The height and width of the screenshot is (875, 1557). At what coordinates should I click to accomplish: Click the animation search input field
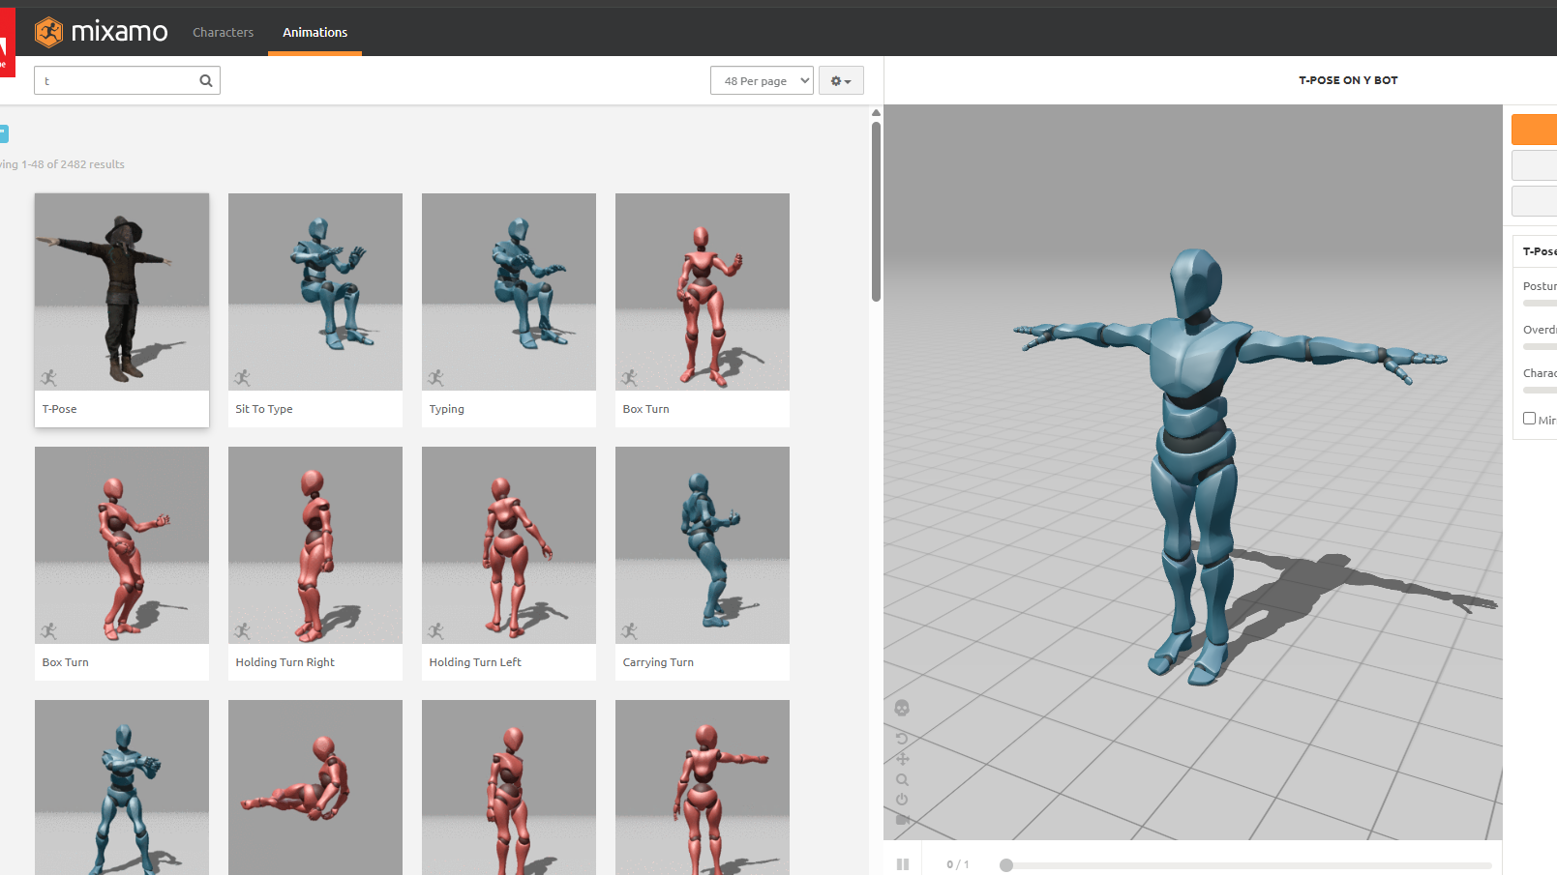127,81
